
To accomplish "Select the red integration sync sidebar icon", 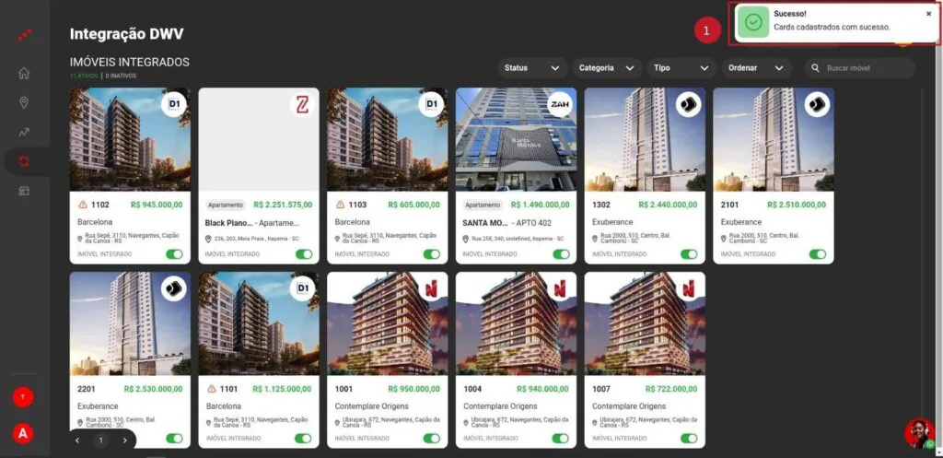I will click(24, 161).
